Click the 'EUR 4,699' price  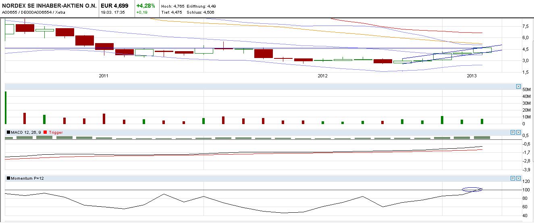[x=115, y=6]
